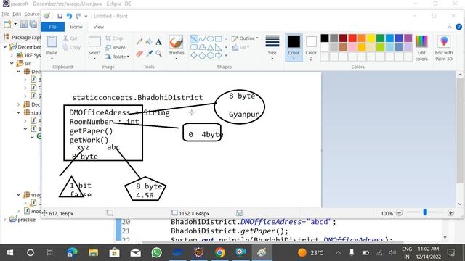This screenshot has height=261, width=465.
Task: Pick the green color swatch
Action: coord(380,38)
